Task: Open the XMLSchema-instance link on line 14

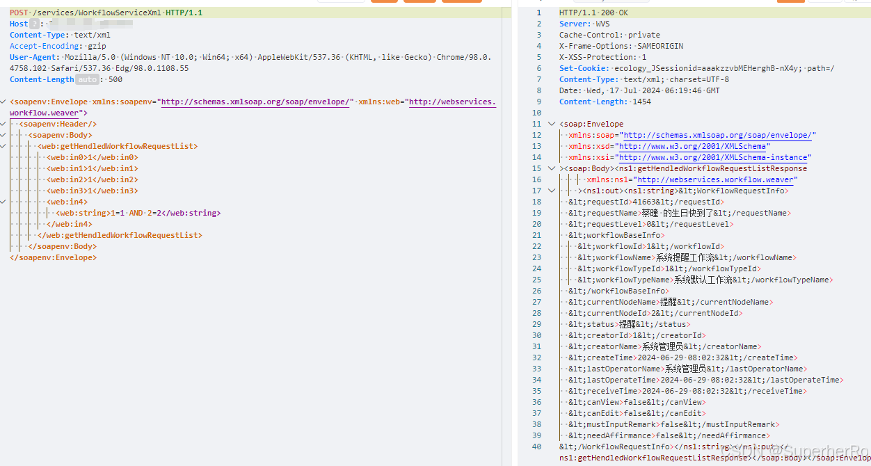Action: tap(714, 157)
